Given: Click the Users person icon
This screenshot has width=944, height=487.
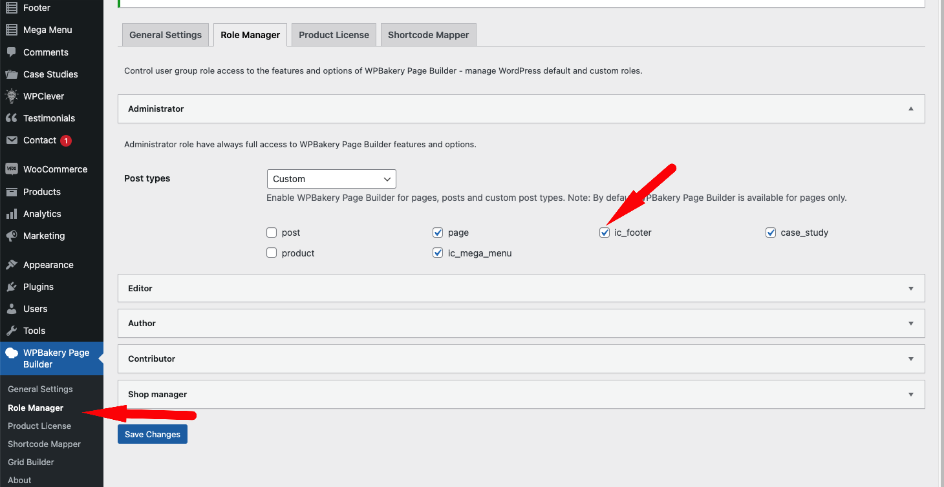Looking at the screenshot, I should [12, 309].
